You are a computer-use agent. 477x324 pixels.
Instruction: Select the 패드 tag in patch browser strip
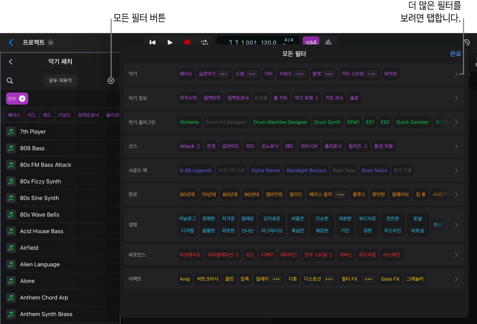pyautogui.click(x=47, y=115)
